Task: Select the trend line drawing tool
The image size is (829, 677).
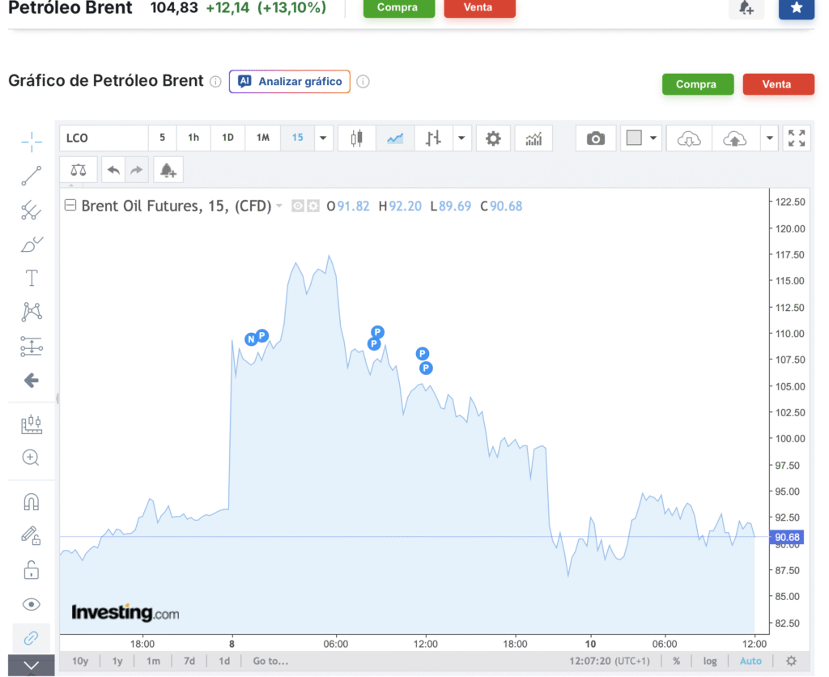Action: (x=32, y=176)
